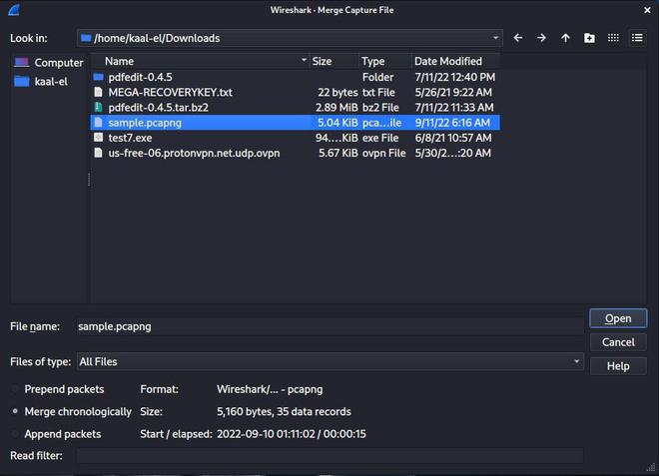Screen dimensions: 659x476
Task: Click the 9/11/22 6:16 AM date cell
Action: pos(452,123)
